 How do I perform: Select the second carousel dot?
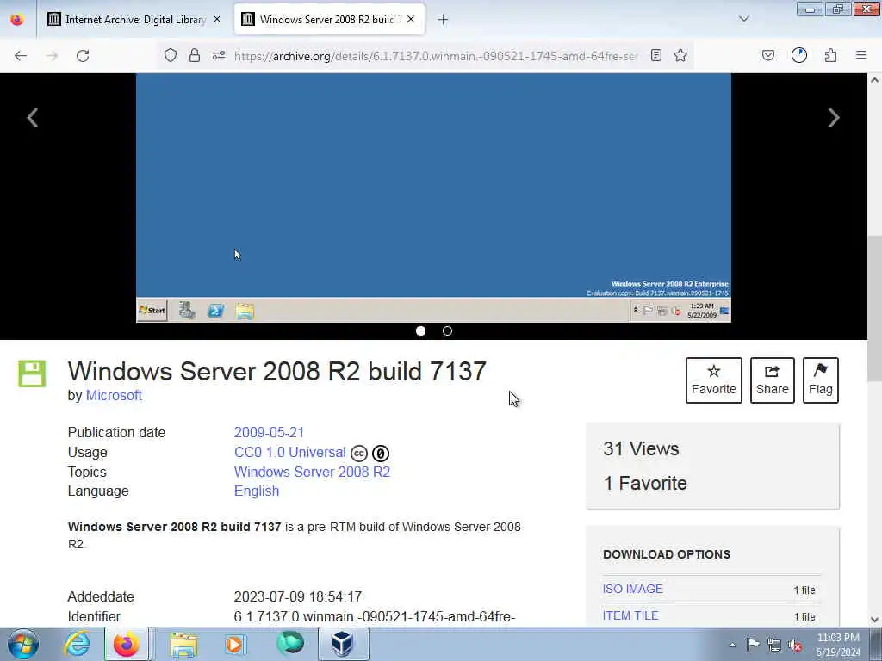coord(447,331)
